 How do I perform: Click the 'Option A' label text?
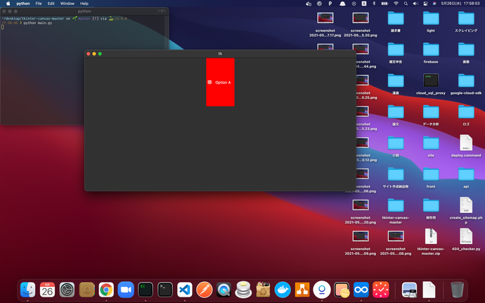pos(223,83)
